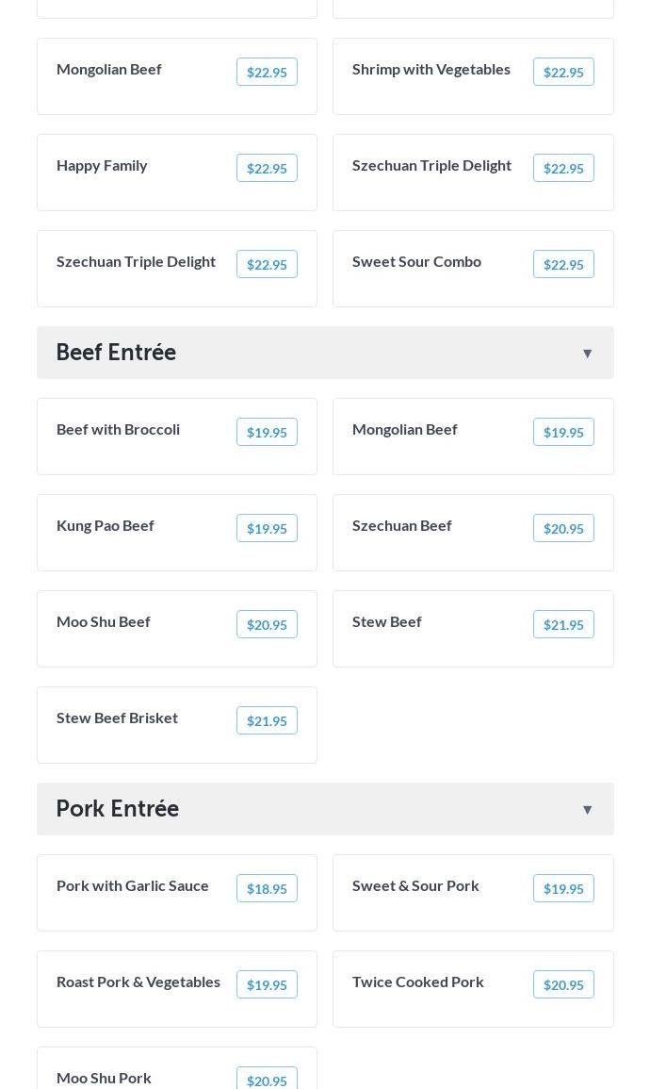Open Mongolian Beef under Beef Entrée
Image resolution: width=650 pixels, height=1089 pixels.
pyautogui.click(x=405, y=430)
